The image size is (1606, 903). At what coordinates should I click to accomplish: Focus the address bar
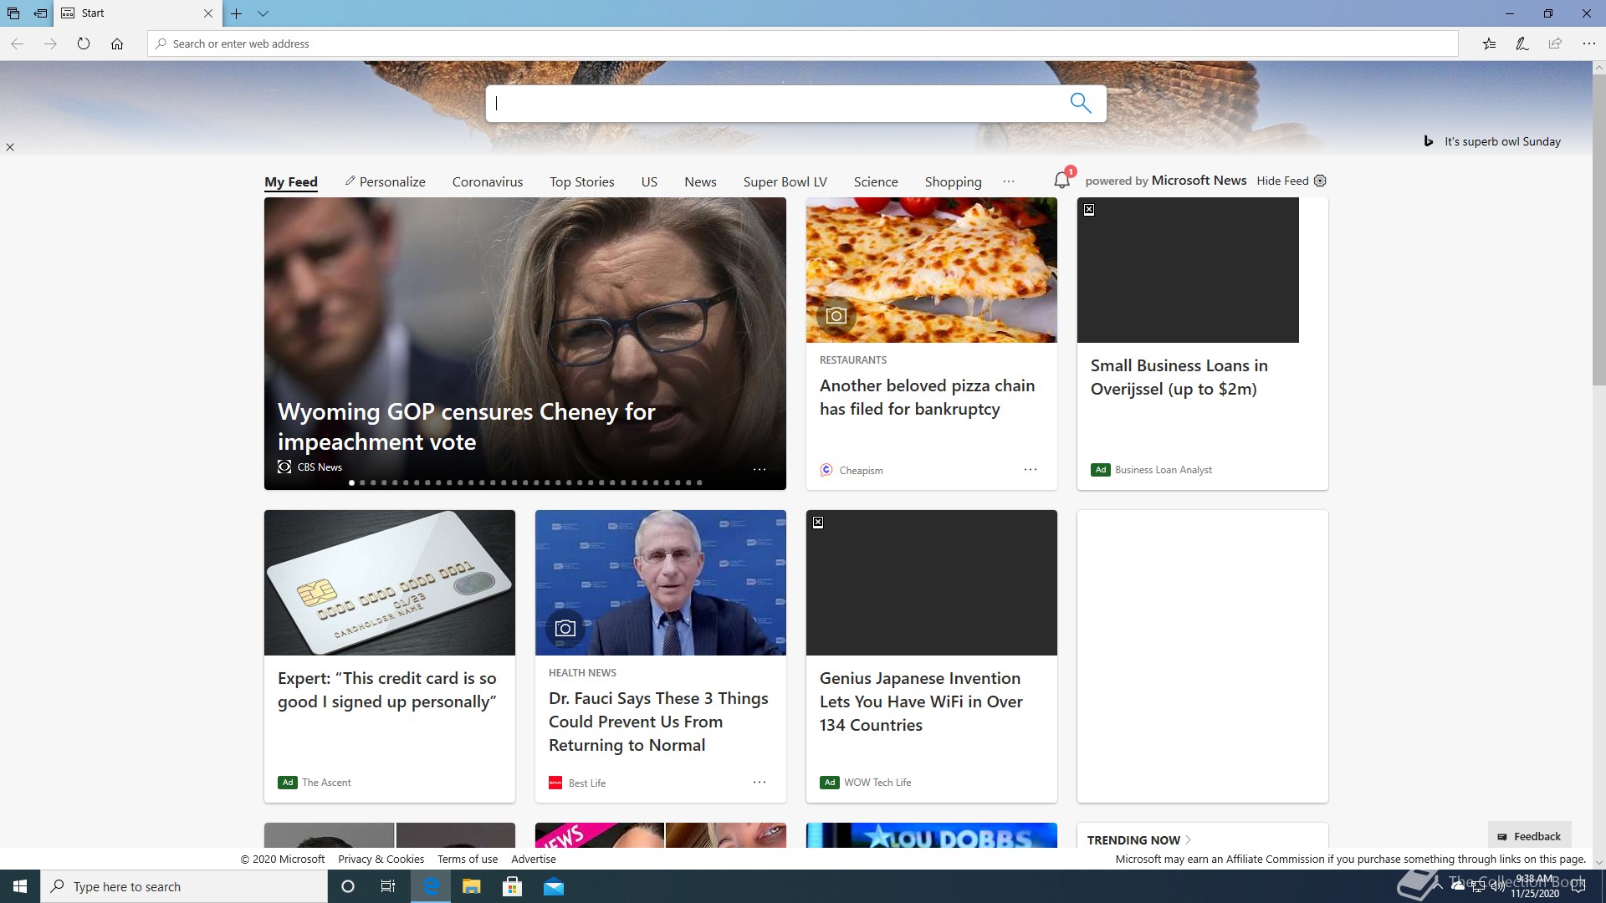coord(803,43)
